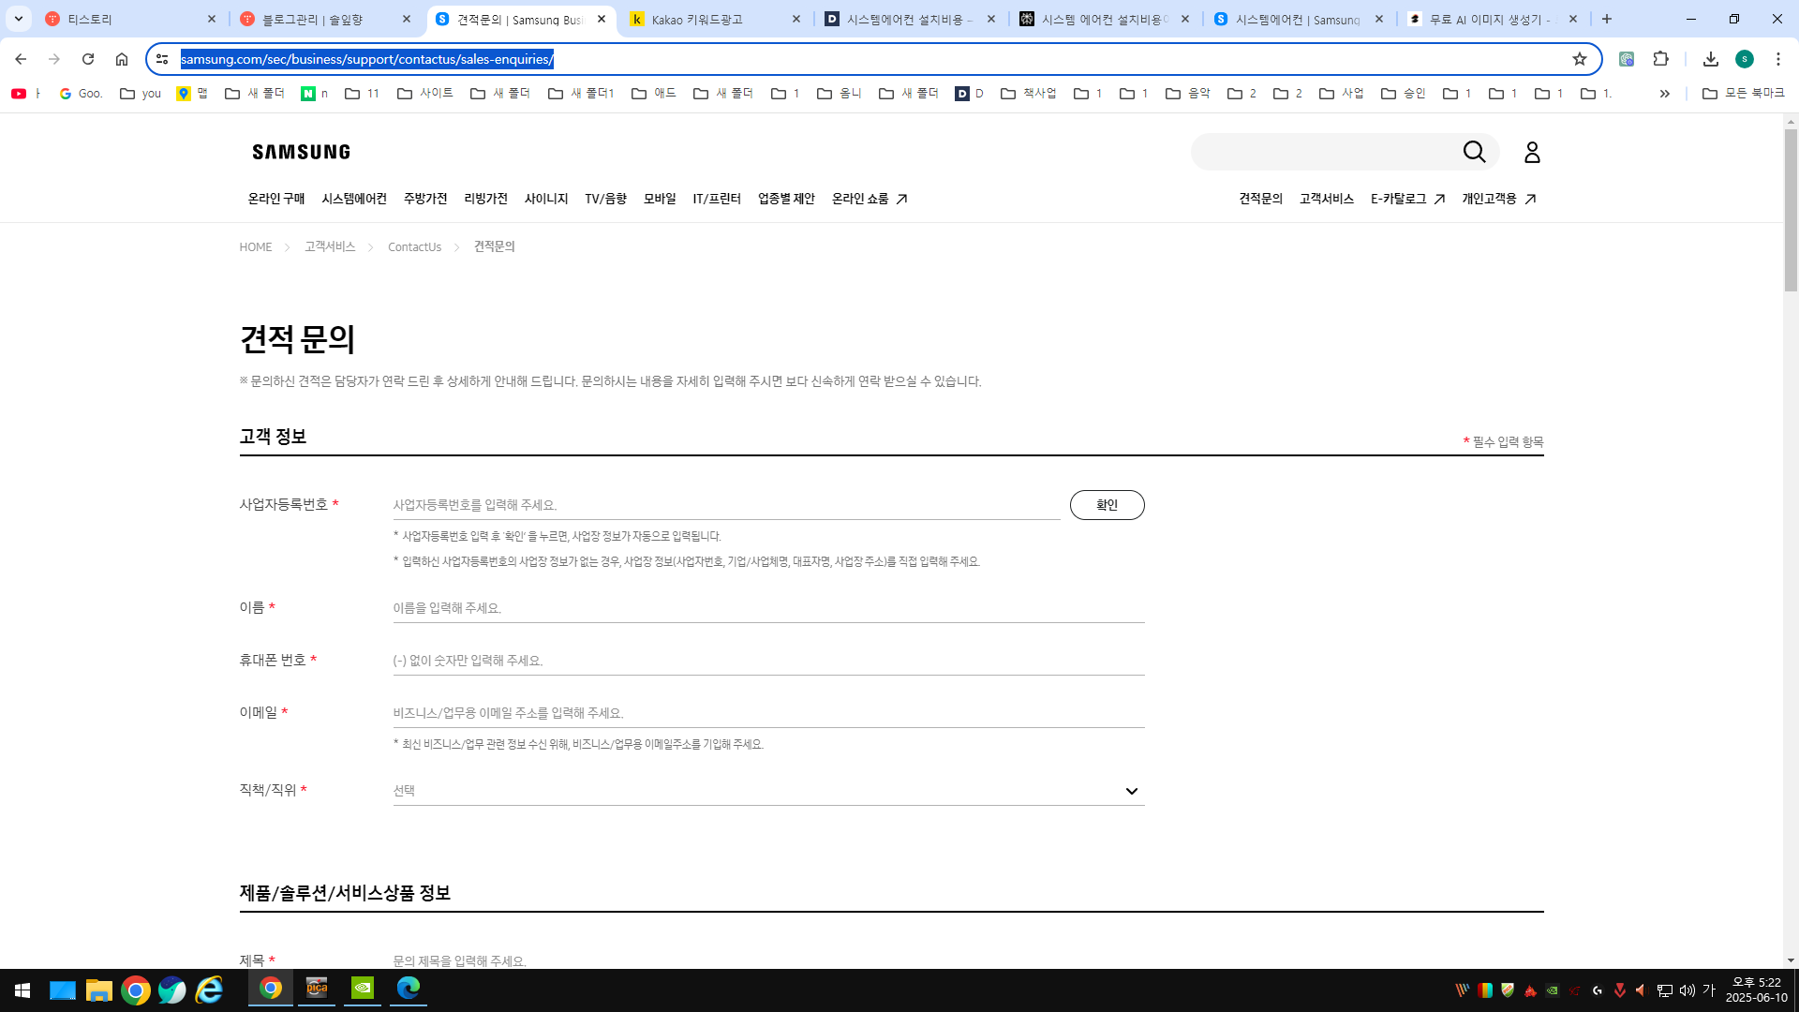This screenshot has width=1799, height=1012.
Task: Click the ContactUs breadcrumb link
Action: [414, 247]
